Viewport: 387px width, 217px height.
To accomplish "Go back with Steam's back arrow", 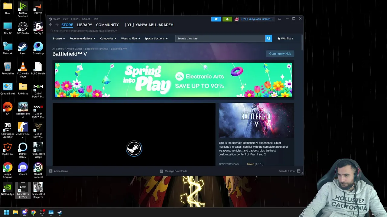I will pos(50,25).
